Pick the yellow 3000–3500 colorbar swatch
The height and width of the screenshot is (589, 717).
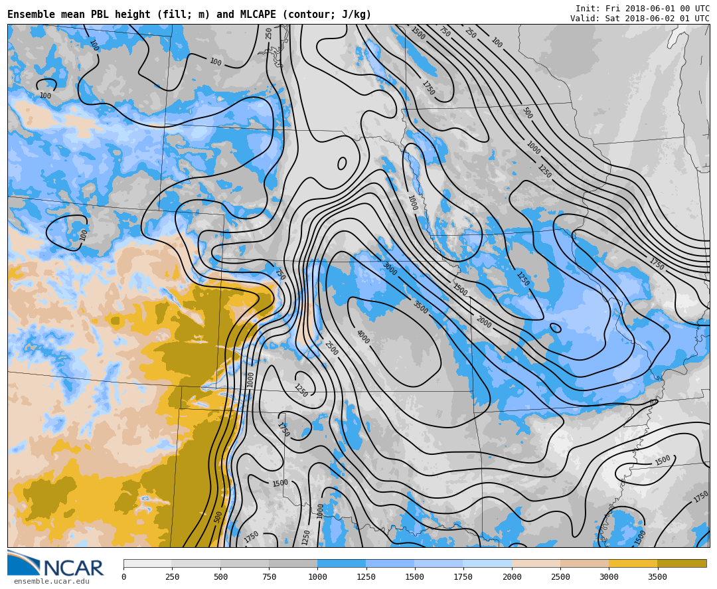pos(633,563)
